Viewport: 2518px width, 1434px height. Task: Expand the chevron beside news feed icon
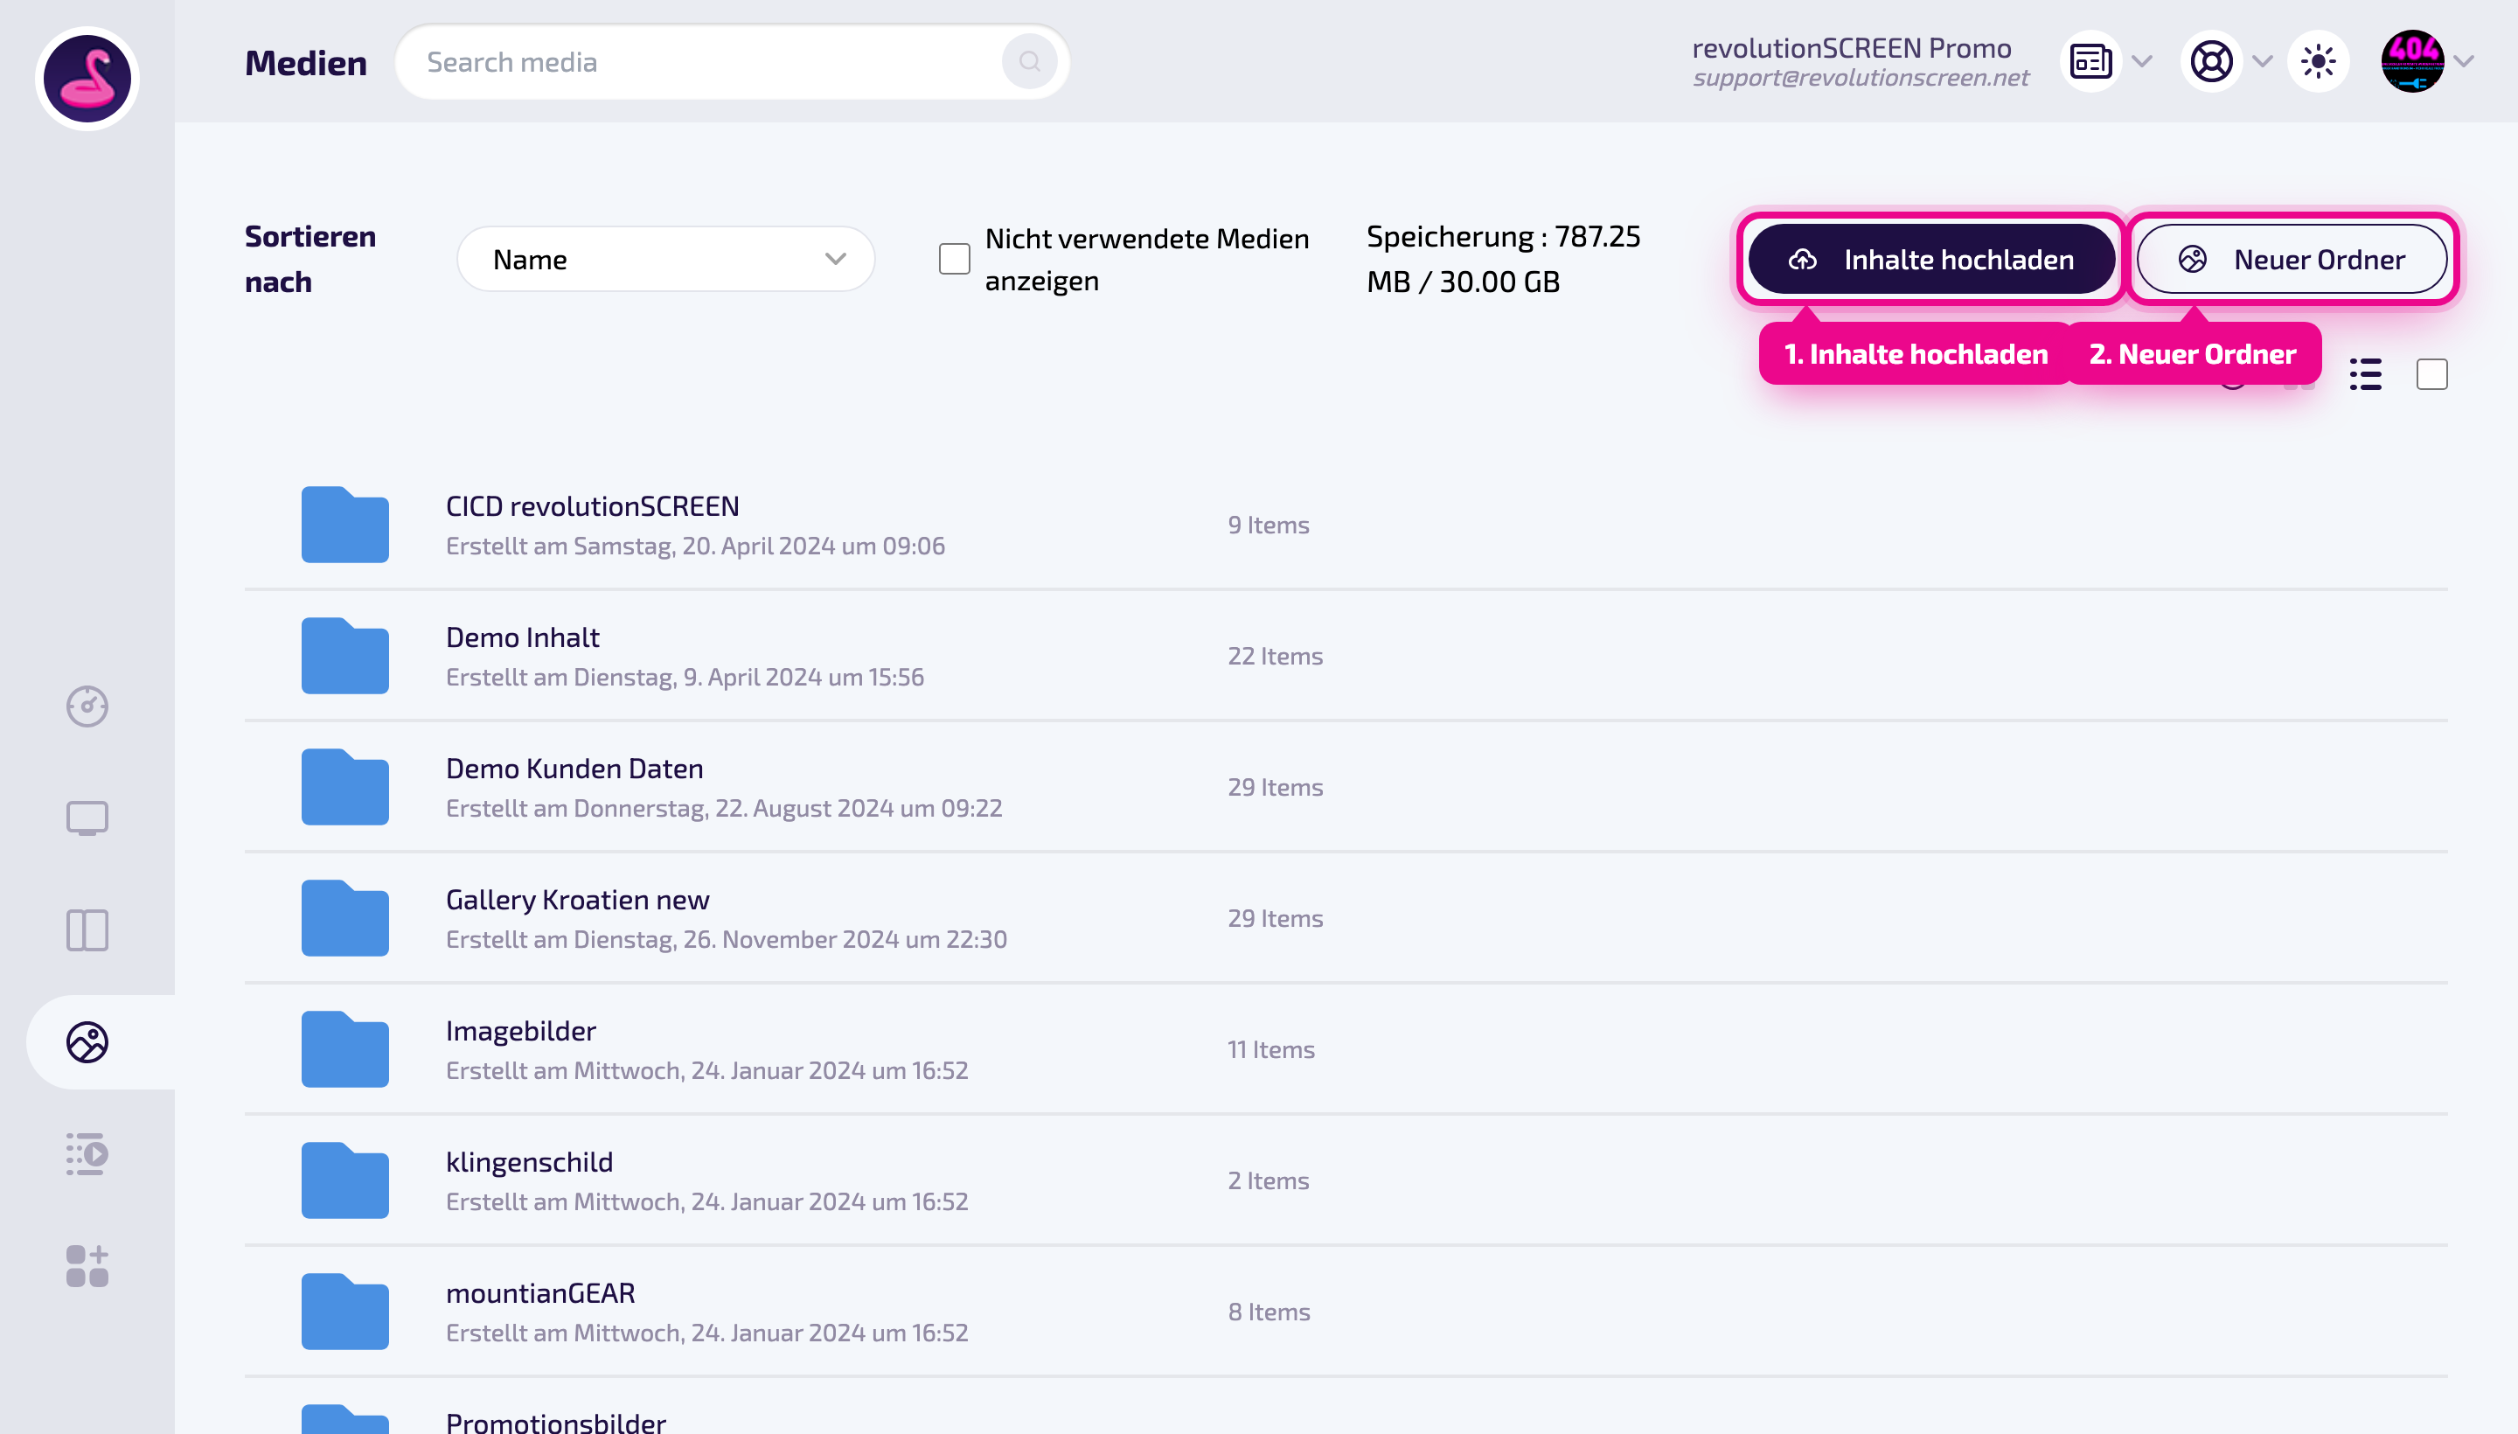pos(2141,61)
